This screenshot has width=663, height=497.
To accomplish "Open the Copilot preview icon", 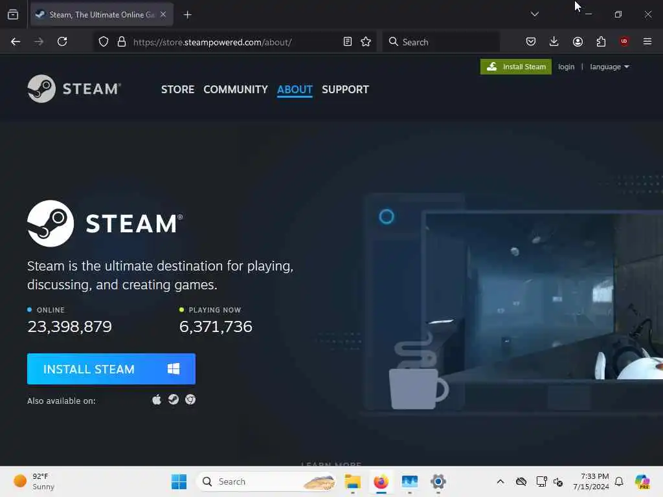I will pos(642,481).
